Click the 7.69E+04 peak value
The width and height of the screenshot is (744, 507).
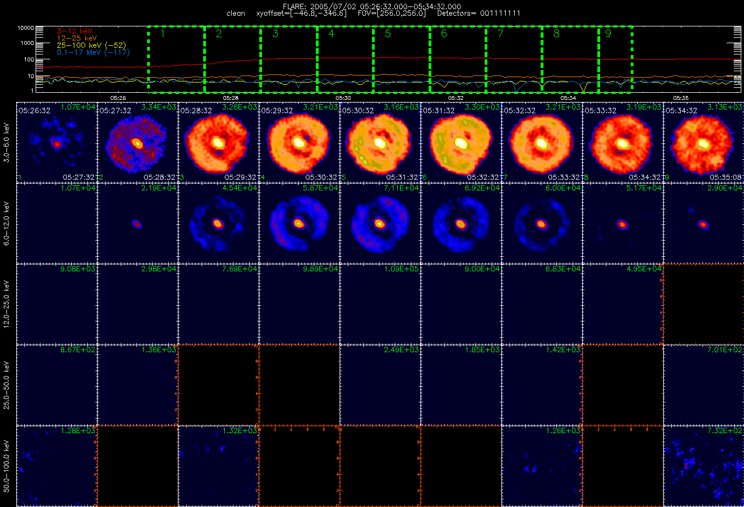[240, 269]
